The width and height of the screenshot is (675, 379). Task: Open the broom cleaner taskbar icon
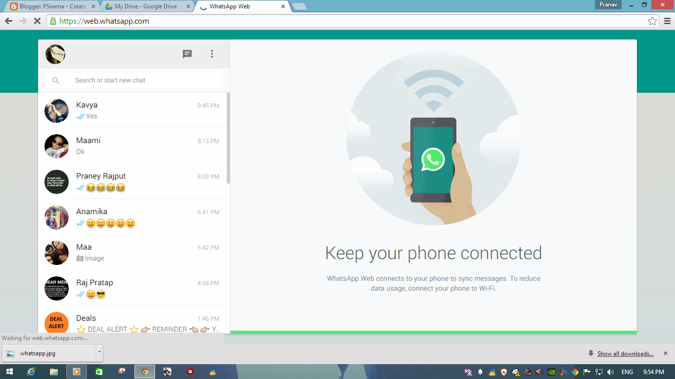(x=213, y=372)
